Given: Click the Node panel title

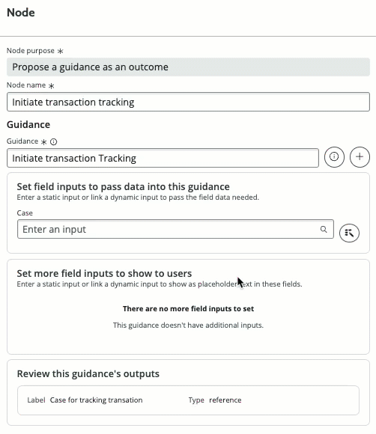Looking at the screenshot, I should (x=21, y=13).
